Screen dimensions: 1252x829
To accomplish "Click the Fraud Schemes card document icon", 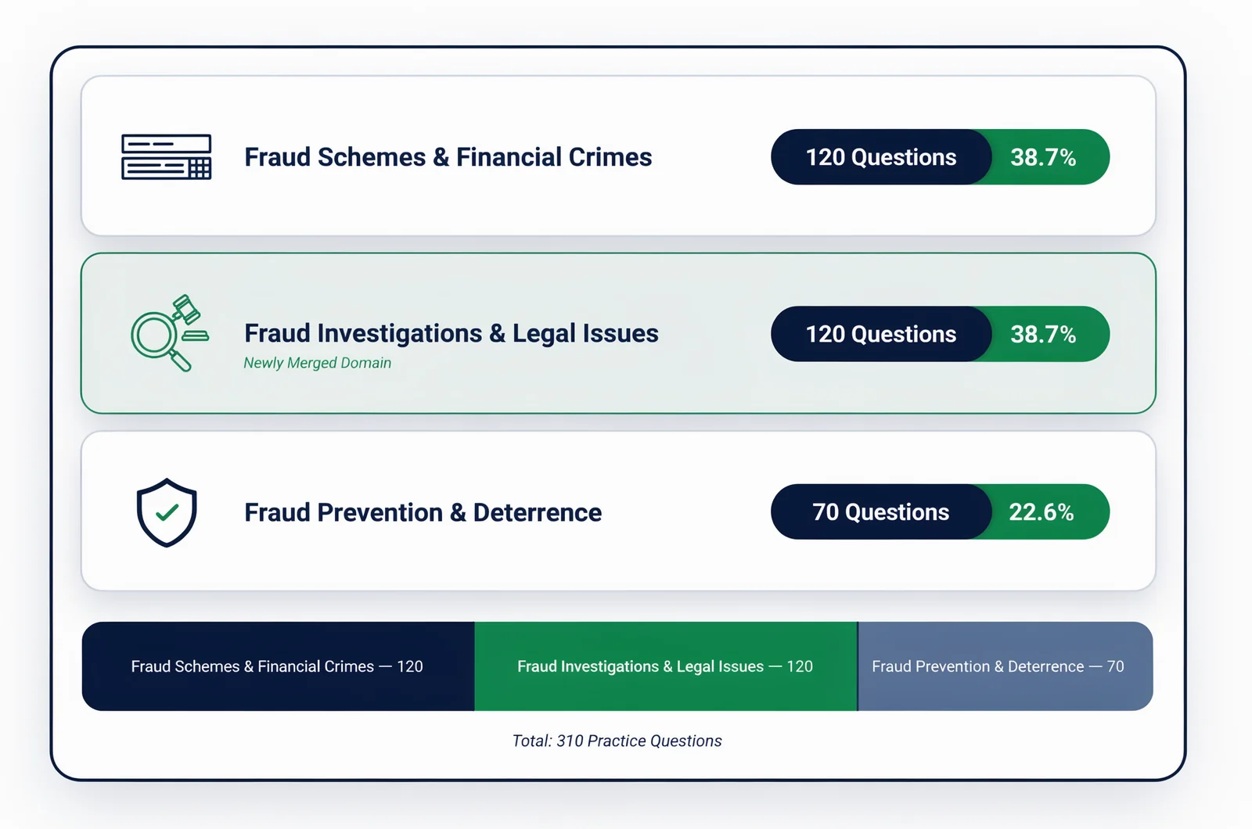I will pyautogui.click(x=166, y=157).
